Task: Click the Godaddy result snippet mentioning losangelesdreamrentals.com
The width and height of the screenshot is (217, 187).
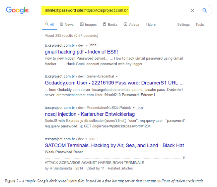Action: (116, 92)
